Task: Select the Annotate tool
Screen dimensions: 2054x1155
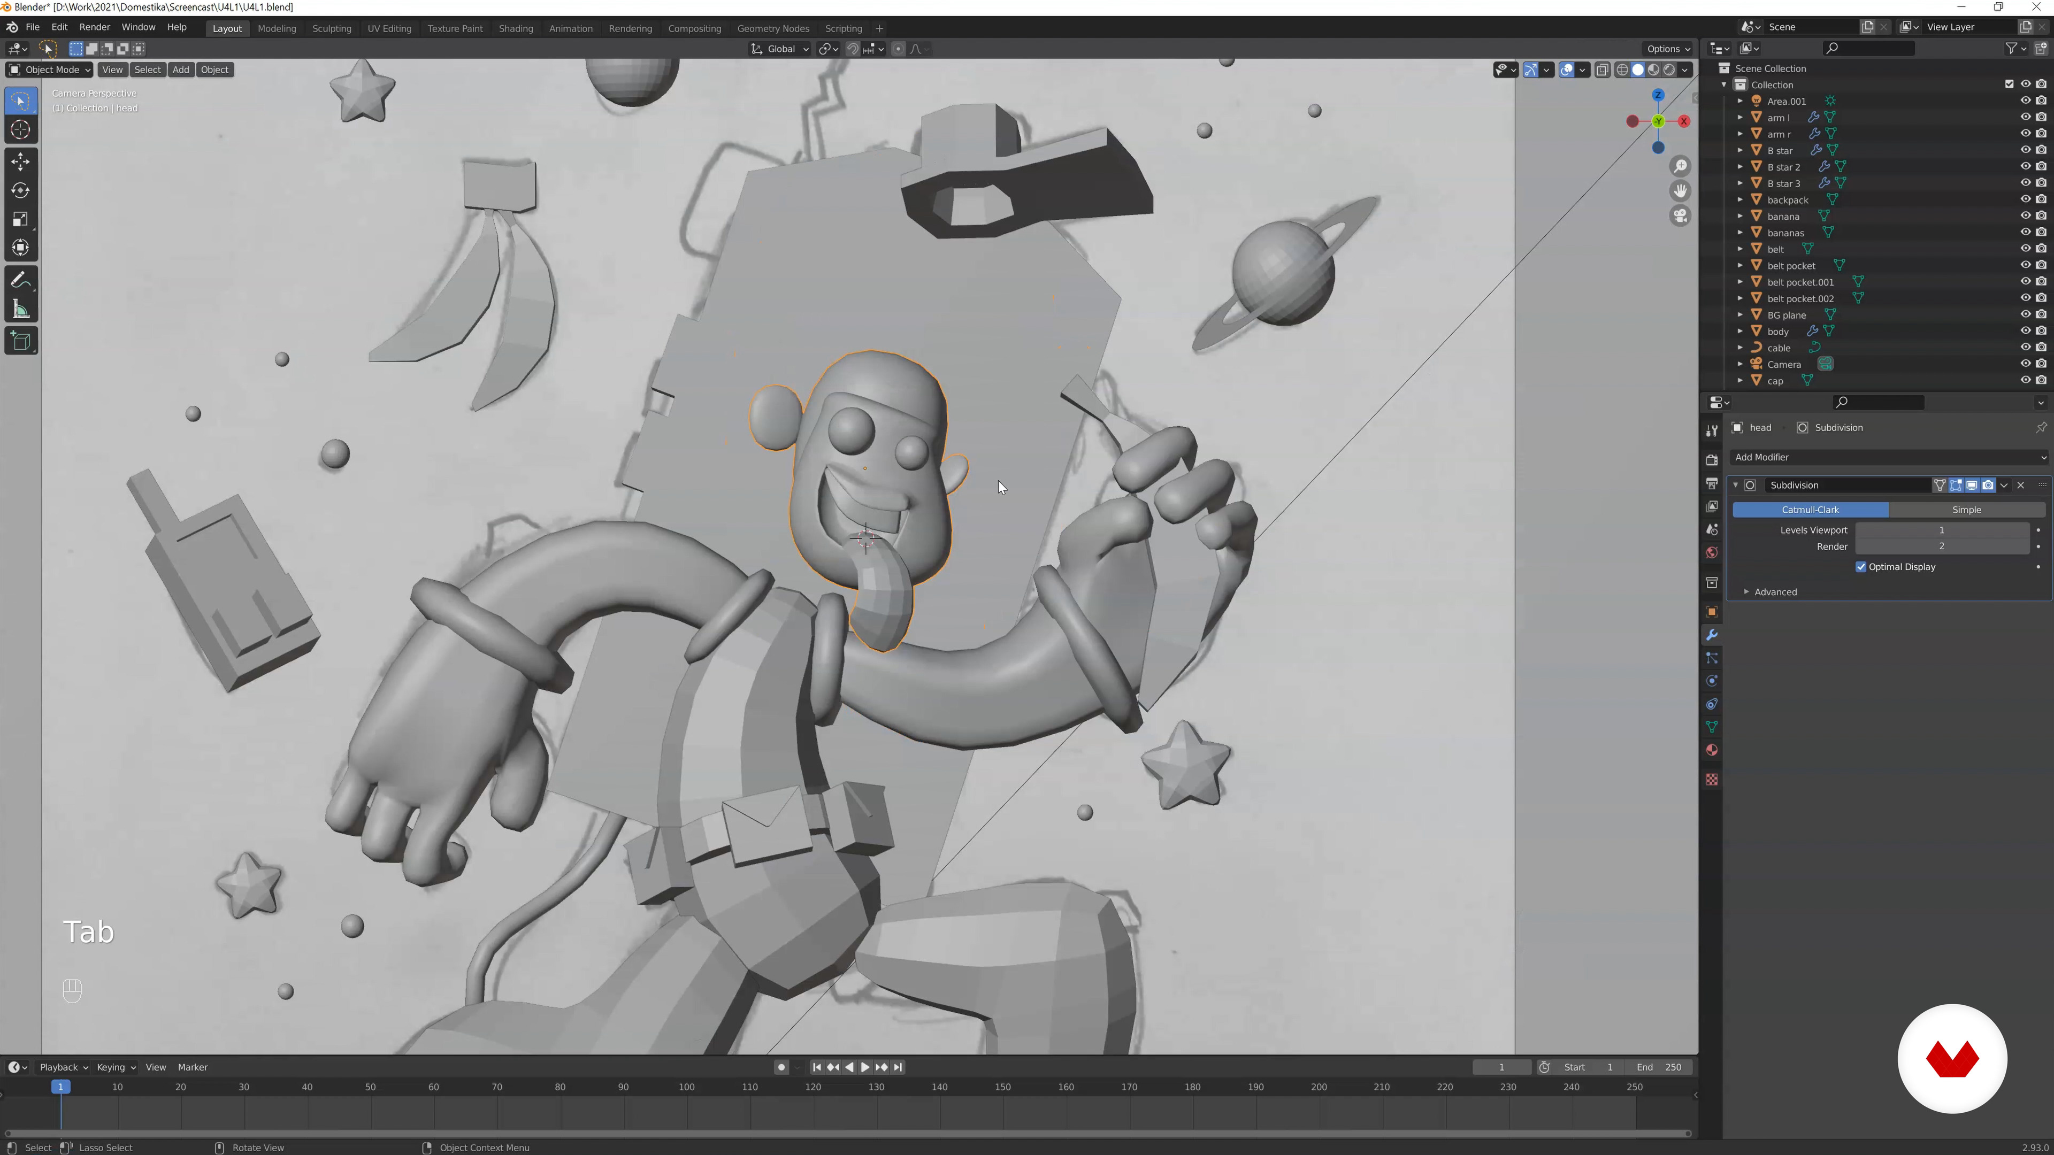Action: pos(21,281)
